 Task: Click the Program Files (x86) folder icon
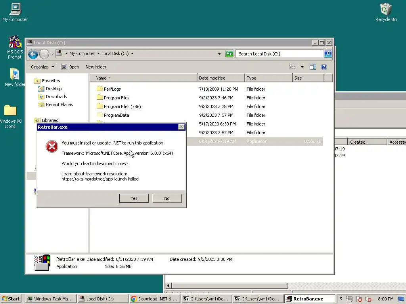click(100, 106)
